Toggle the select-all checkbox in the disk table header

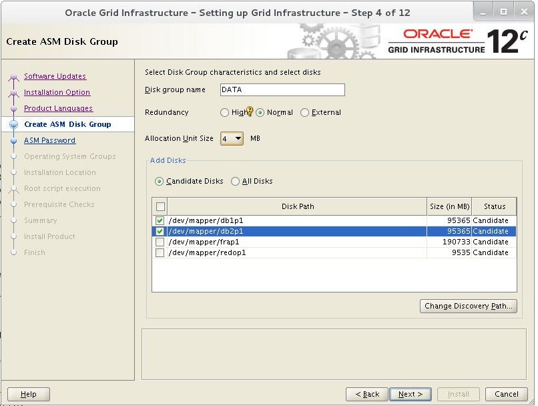tap(160, 206)
